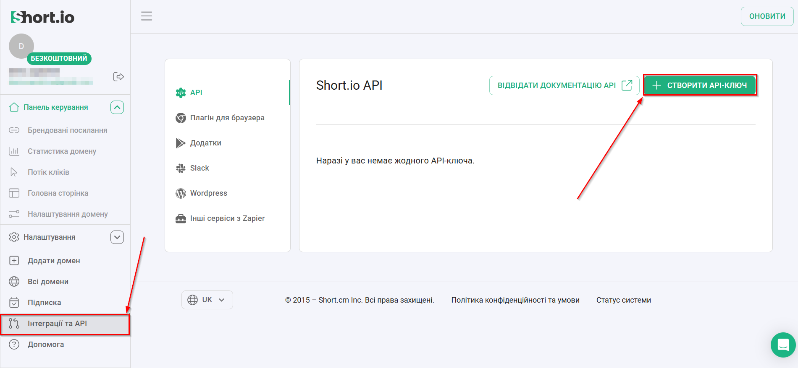Click Панель керування label in sidebar
The height and width of the screenshot is (368, 798).
pyautogui.click(x=56, y=107)
